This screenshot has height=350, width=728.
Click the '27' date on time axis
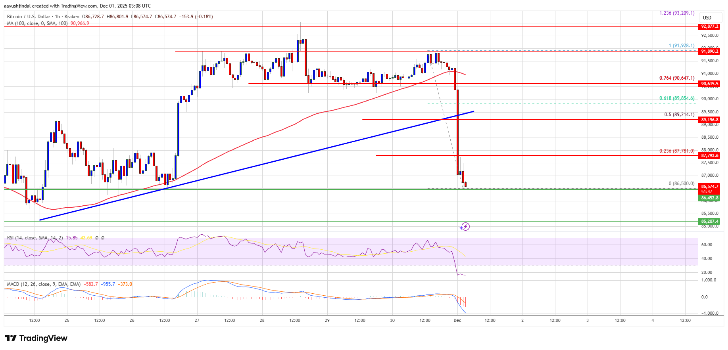pyautogui.click(x=197, y=320)
